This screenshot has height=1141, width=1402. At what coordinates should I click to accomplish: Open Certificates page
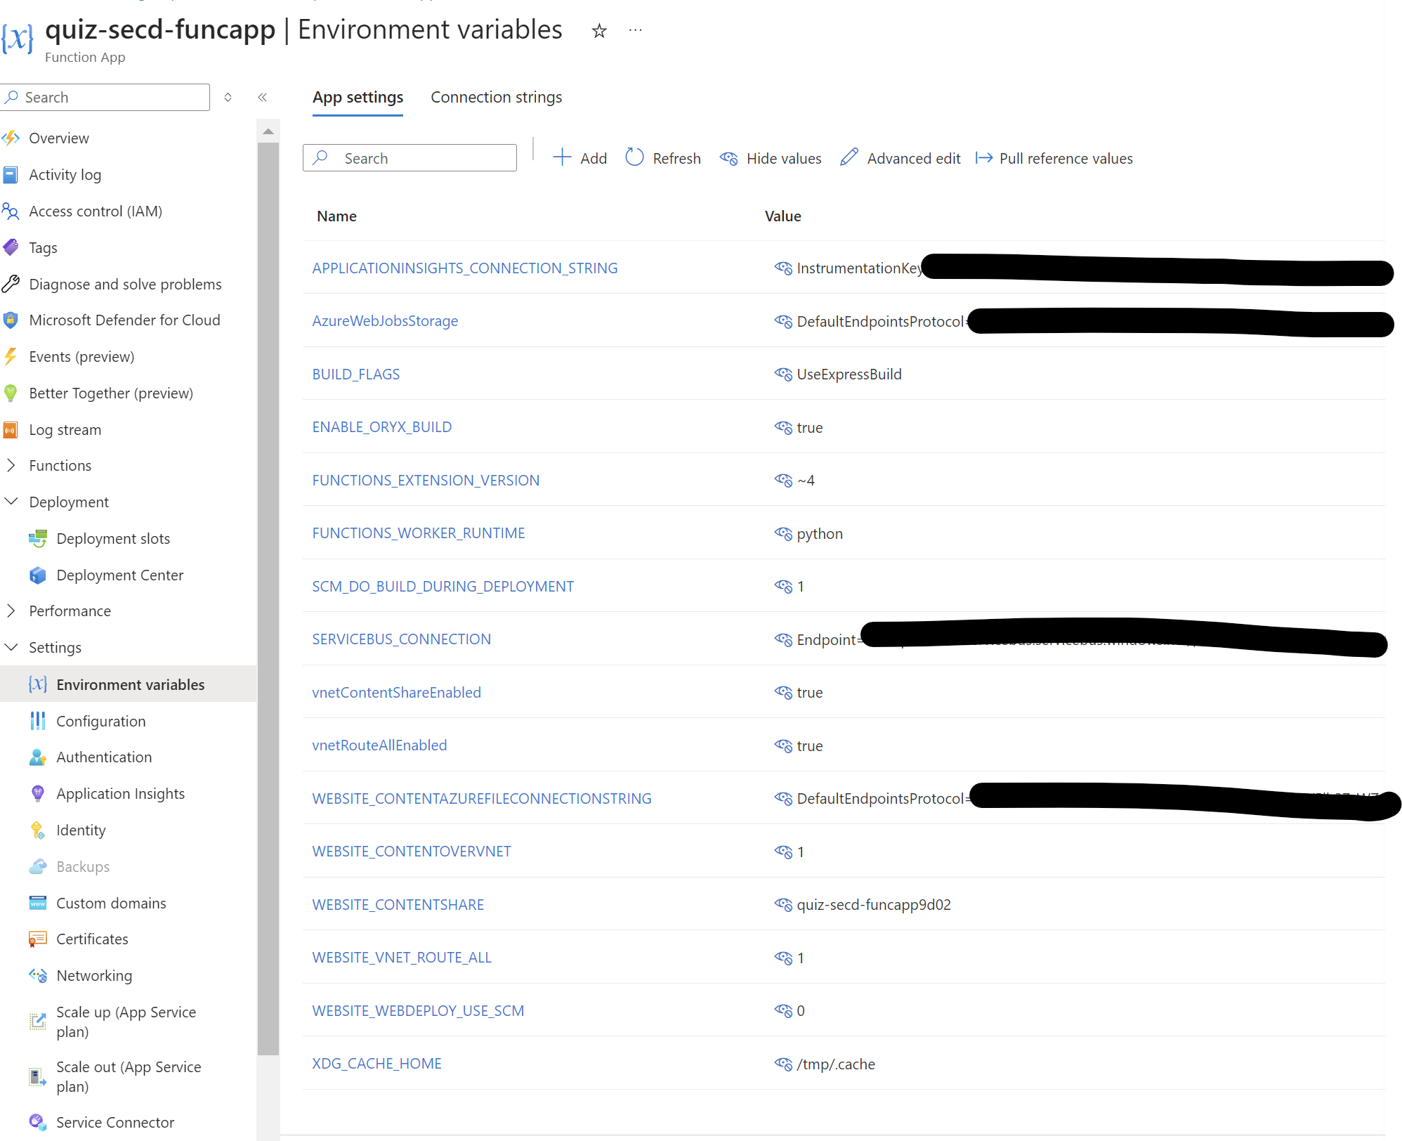tap(92, 939)
